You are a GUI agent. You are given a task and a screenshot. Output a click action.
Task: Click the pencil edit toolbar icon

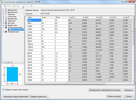coord(31,6)
